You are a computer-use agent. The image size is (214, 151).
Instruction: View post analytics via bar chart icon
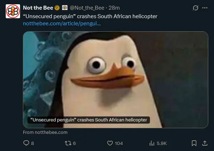tap(152, 143)
